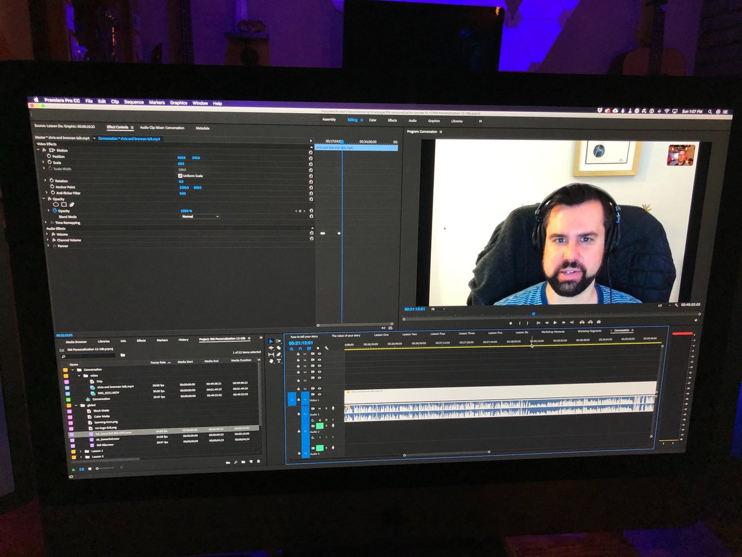This screenshot has height=557, width=742.
Task: Collapse the Motion effect section
Action: pos(38,150)
